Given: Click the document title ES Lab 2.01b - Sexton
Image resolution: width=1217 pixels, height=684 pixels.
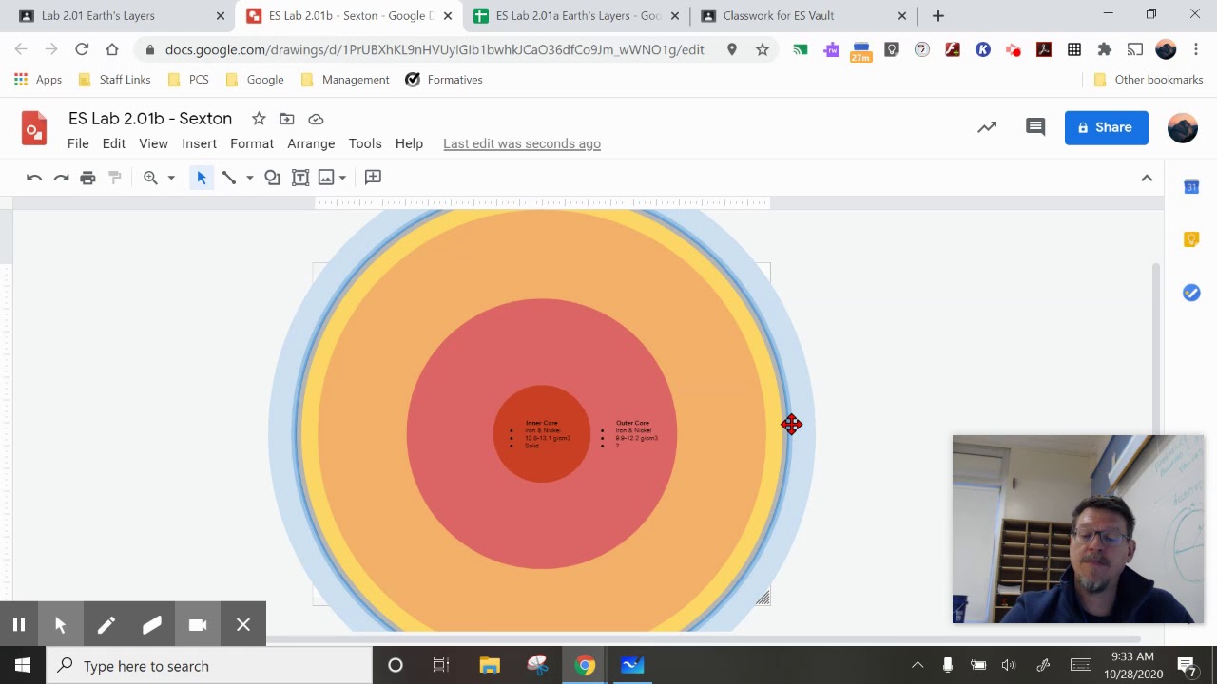Looking at the screenshot, I should (150, 119).
